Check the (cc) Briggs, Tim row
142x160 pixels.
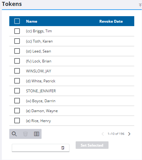coord(17,31)
